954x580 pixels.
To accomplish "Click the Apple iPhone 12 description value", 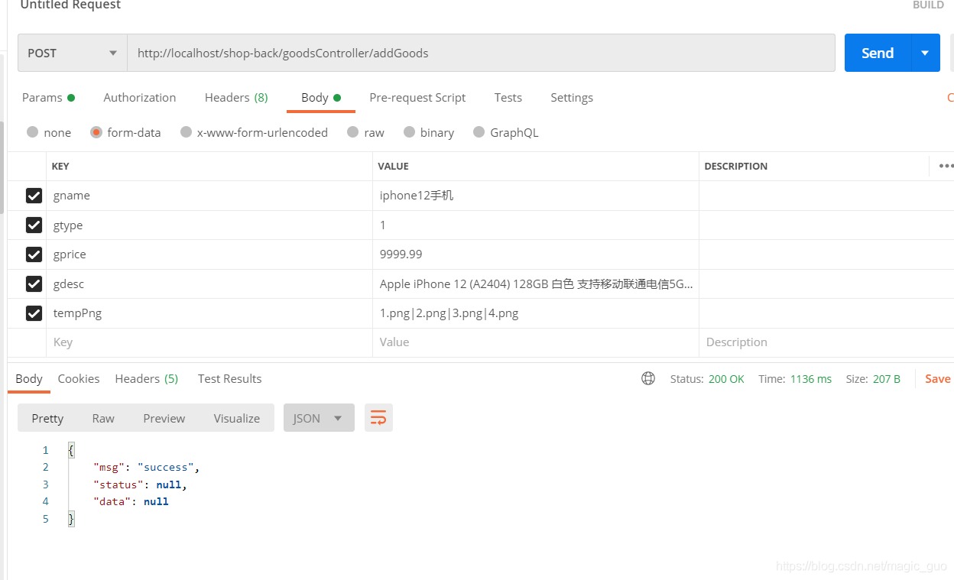I will coord(536,284).
